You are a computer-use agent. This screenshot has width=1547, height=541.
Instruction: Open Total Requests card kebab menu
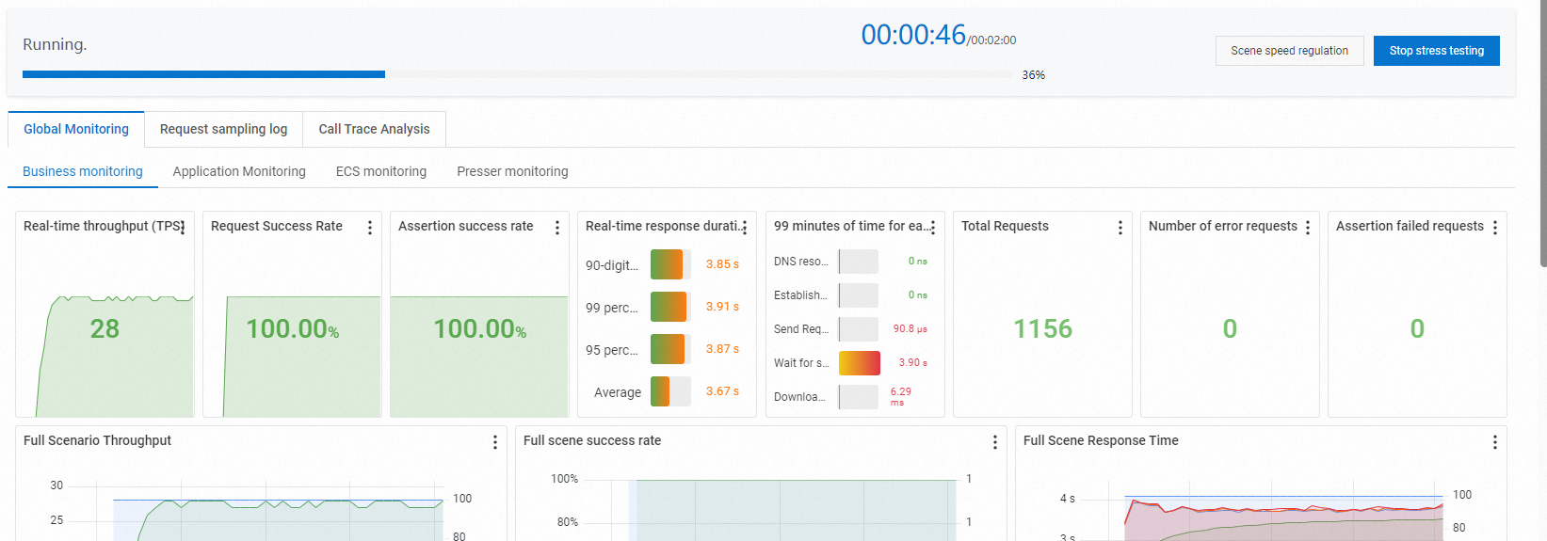1120,228
